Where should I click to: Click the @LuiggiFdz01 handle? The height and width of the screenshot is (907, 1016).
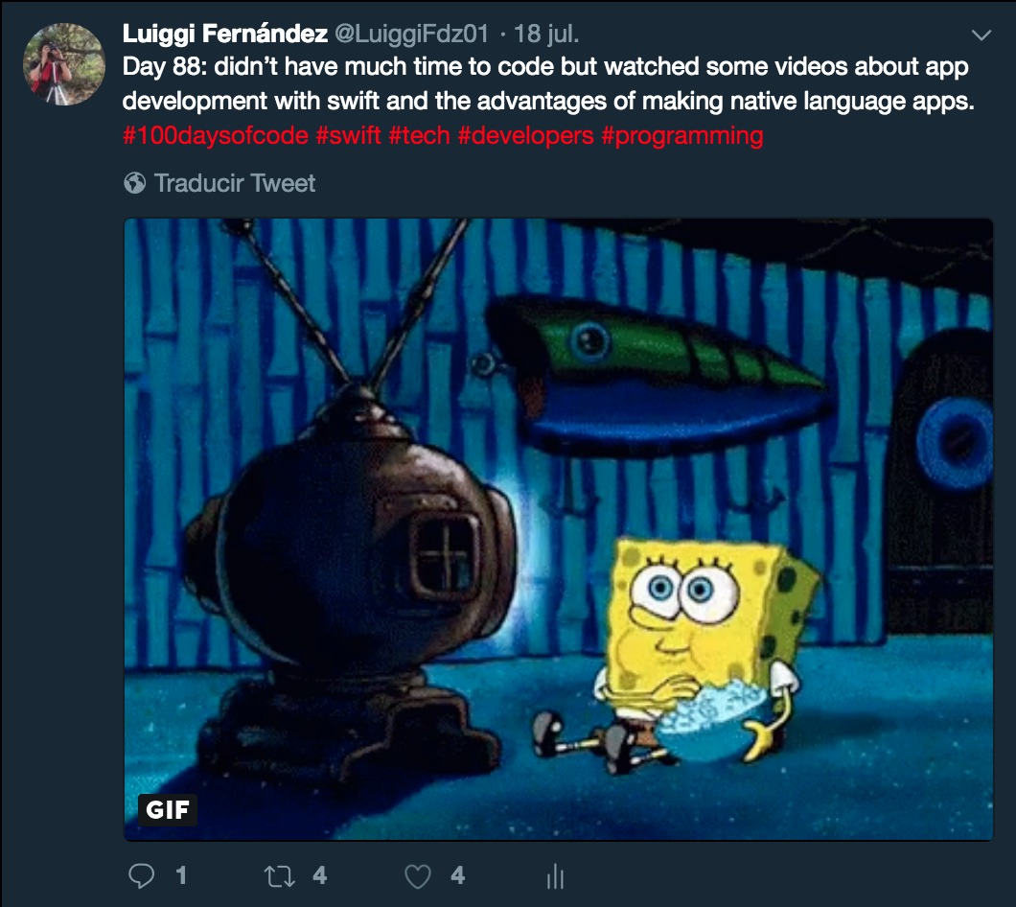coord(411,34)
